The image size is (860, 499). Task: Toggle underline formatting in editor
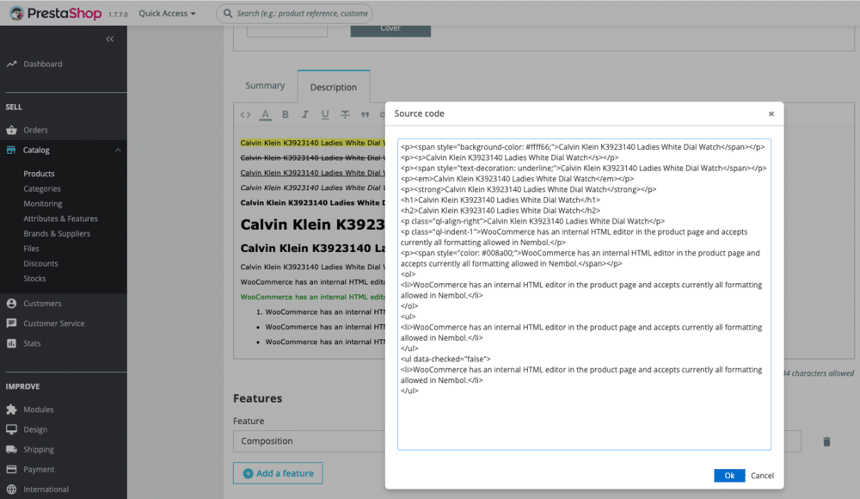coord(325,114)
